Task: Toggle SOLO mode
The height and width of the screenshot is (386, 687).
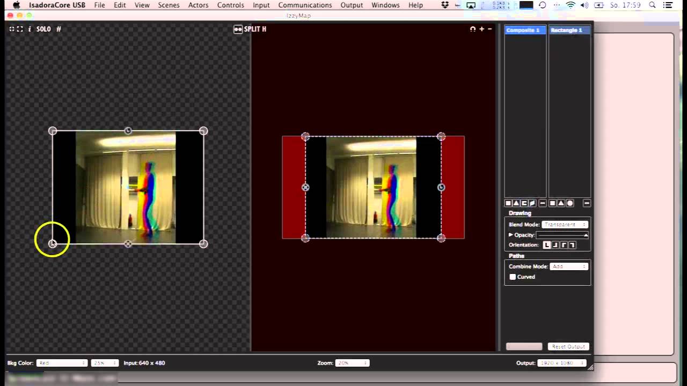Action: pos(43,29)
